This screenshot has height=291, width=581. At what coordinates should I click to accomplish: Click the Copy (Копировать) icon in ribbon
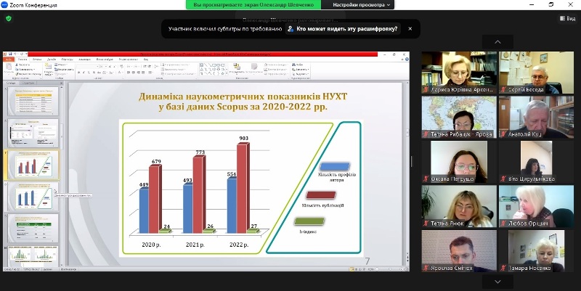(x=17, y=69)
